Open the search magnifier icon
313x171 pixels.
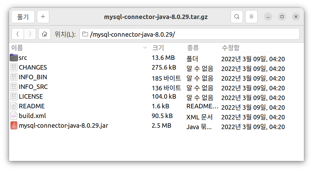click(237, 17)
